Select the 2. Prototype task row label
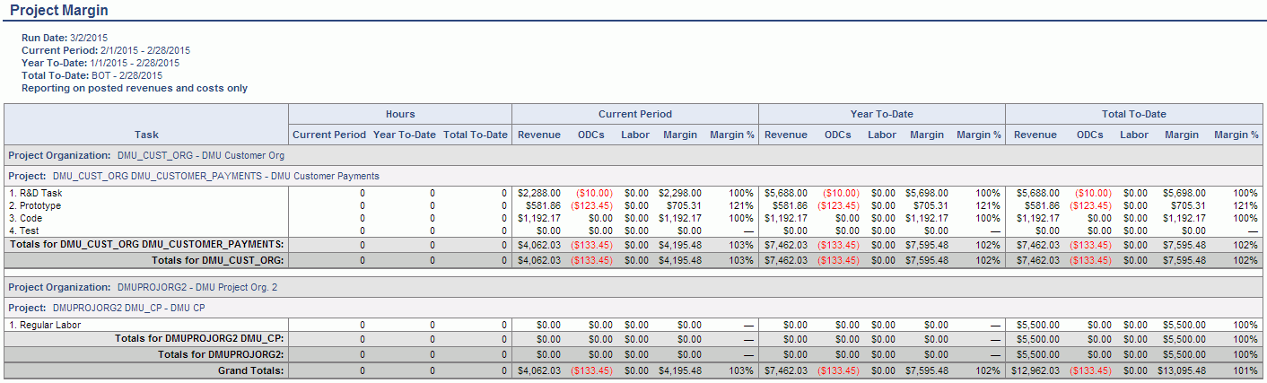This screenshot has height=383, width=1267. click(36, 205)
